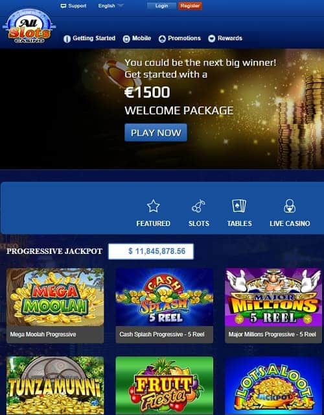Screen dimensions: 324x415
Task: Click the Login button
Action: [x=161, y=6]
